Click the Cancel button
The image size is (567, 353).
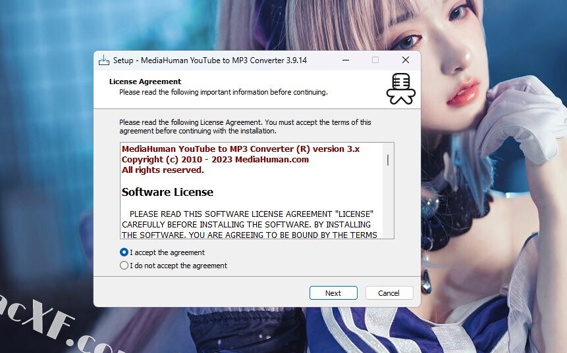(389, 293)
